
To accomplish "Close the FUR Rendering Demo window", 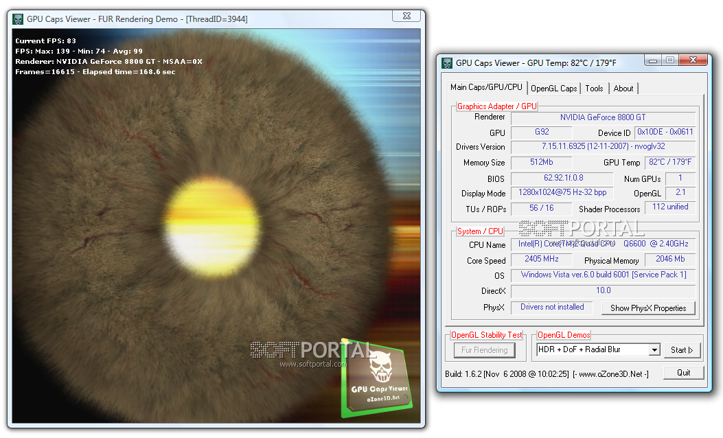I will 406,16.
